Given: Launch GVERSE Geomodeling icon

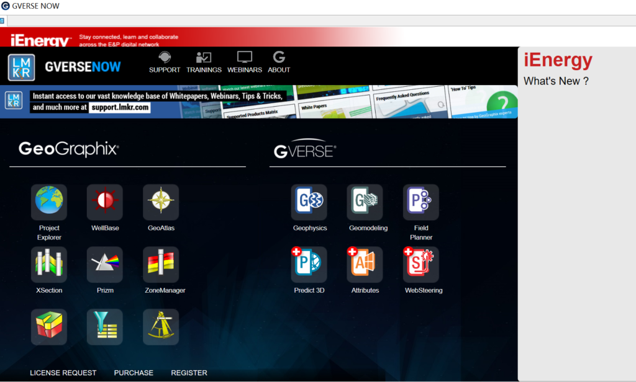Looking at the screenshot, I should (365, 202).
